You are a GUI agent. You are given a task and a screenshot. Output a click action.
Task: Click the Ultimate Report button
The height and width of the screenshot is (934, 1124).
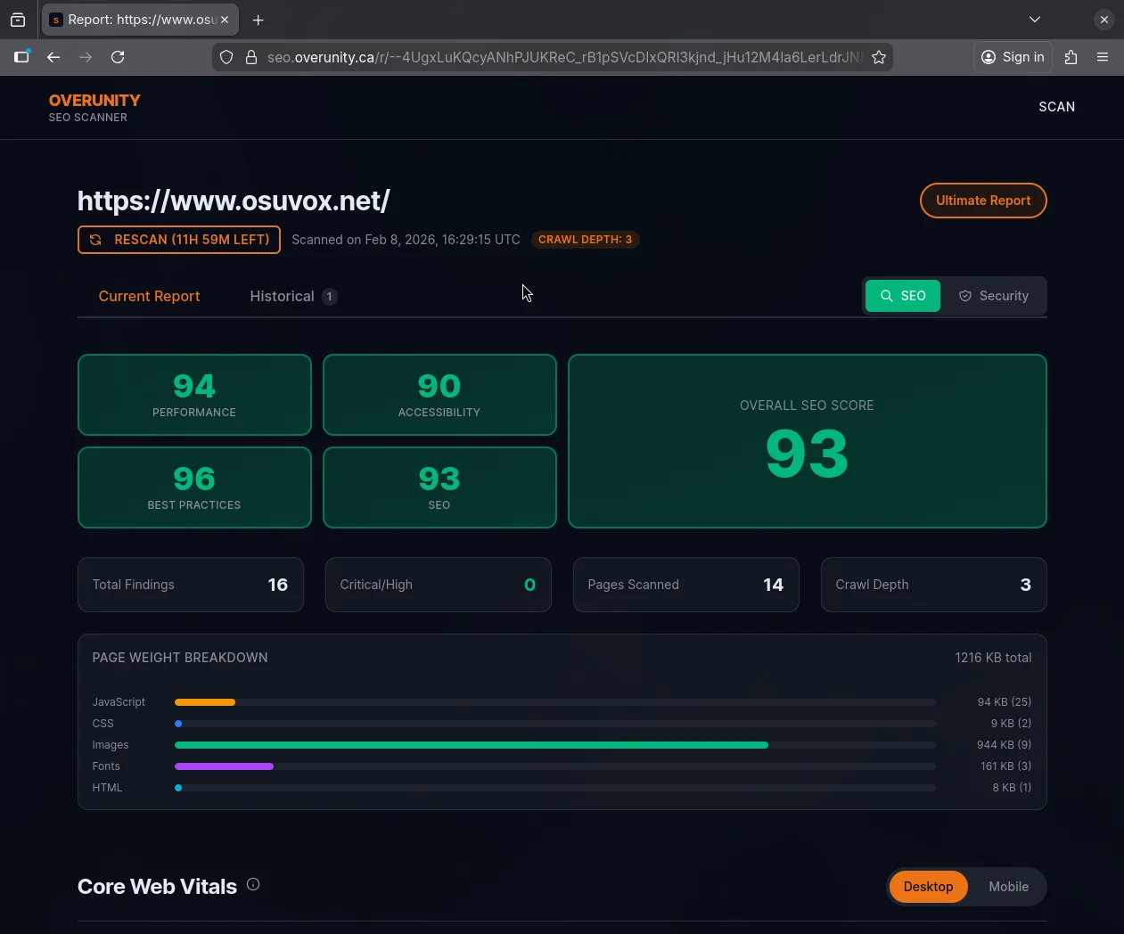click(983, 201)
